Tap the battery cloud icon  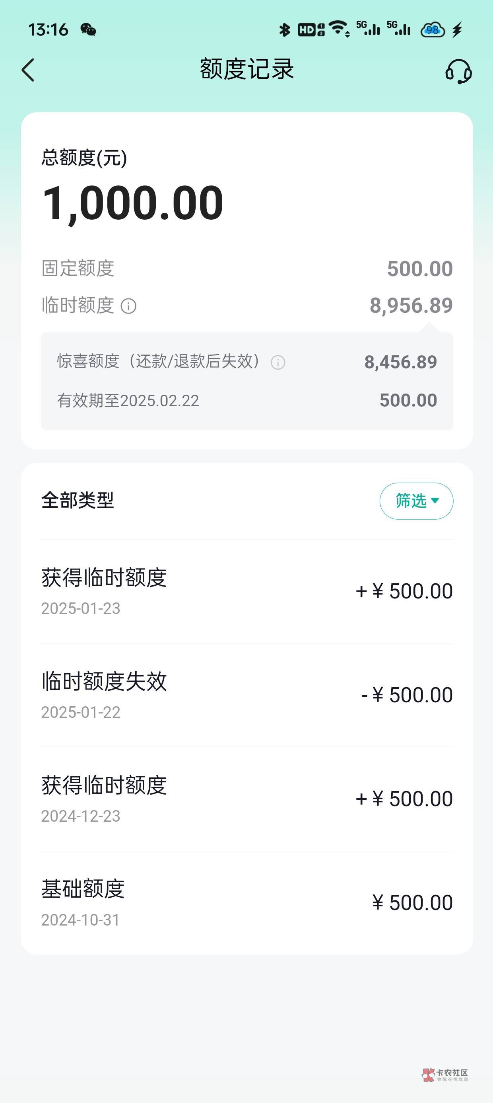pos(432,29)
